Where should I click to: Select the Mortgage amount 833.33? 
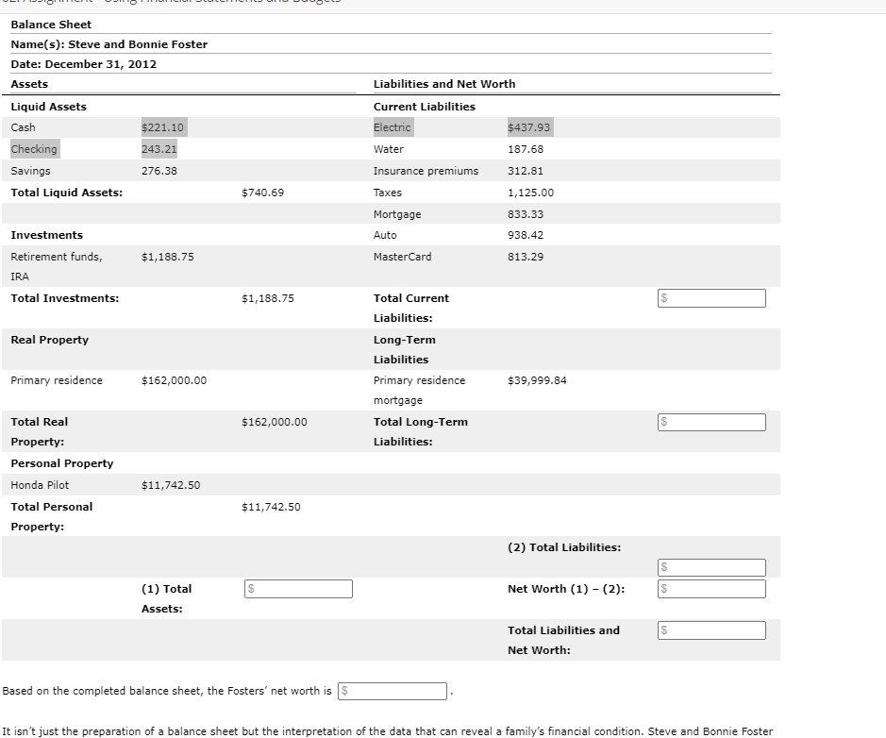[x=526, y=214]
